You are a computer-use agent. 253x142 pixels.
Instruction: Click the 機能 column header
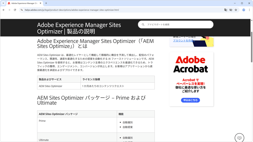pos(136,114)
